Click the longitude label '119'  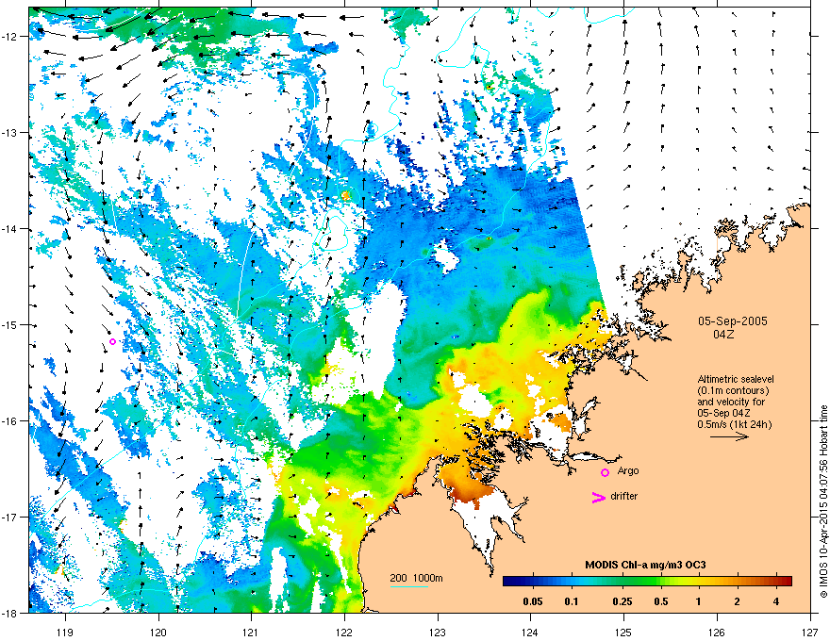66,632
